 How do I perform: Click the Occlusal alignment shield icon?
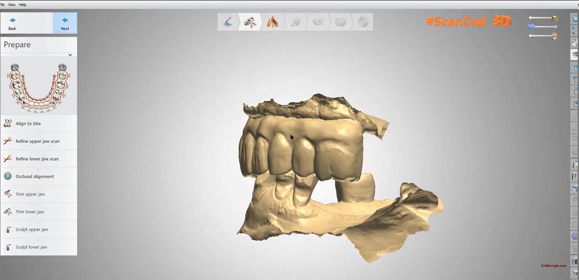[7, 176]
